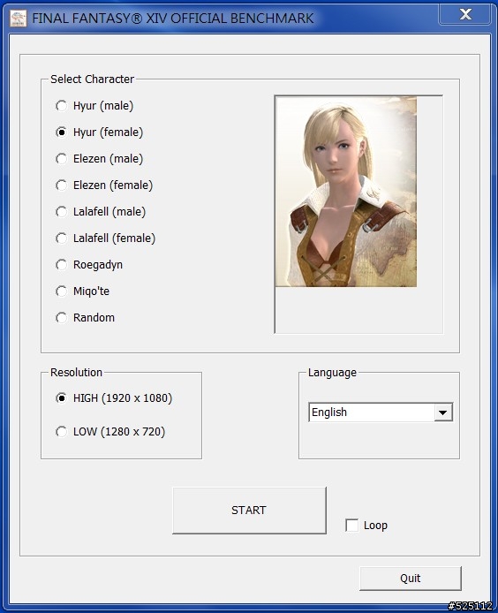The width and height of the screenshot is (498, 613).
Task: Click the character preview portrait
Action: pyautogui.click(x=346, y=192)
